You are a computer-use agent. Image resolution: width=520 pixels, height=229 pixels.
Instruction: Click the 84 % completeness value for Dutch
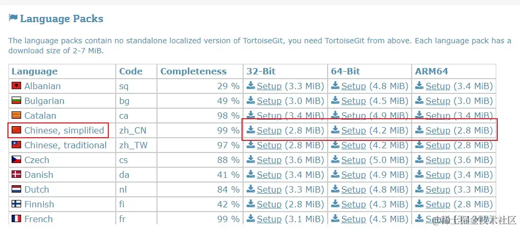pyautogui.click(x=228, y=189)
